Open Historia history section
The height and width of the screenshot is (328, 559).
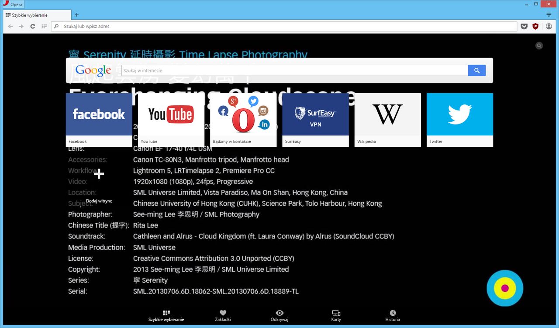393,316
